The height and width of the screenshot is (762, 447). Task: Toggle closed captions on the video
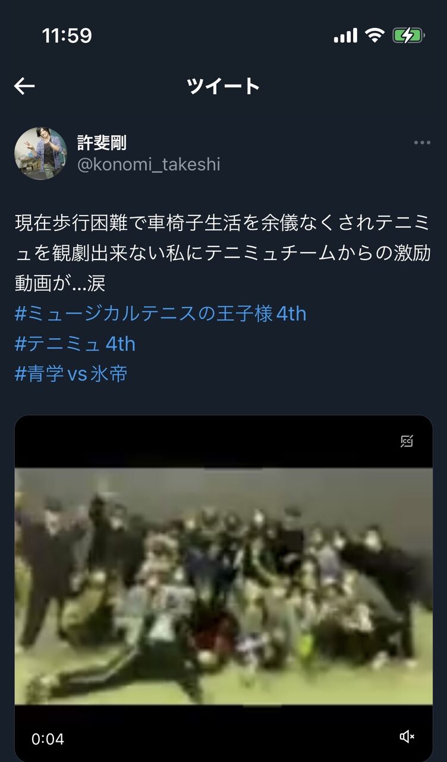pyautogui.click(x=407, y=441)
